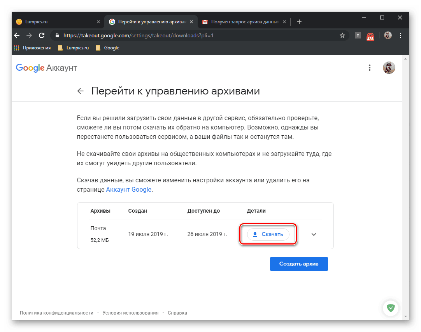
Task: Open the Y extension icon
Action: click(358, 35)
